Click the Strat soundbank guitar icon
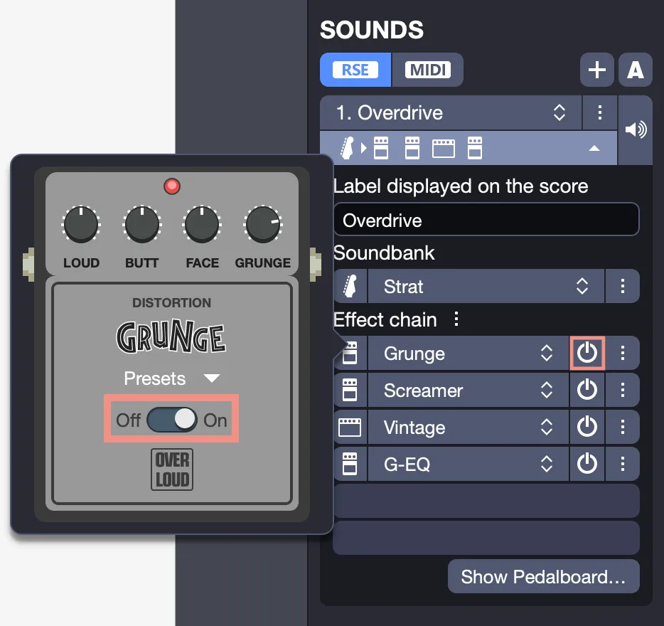Screen dimensions: 664x626 (350, 286)
